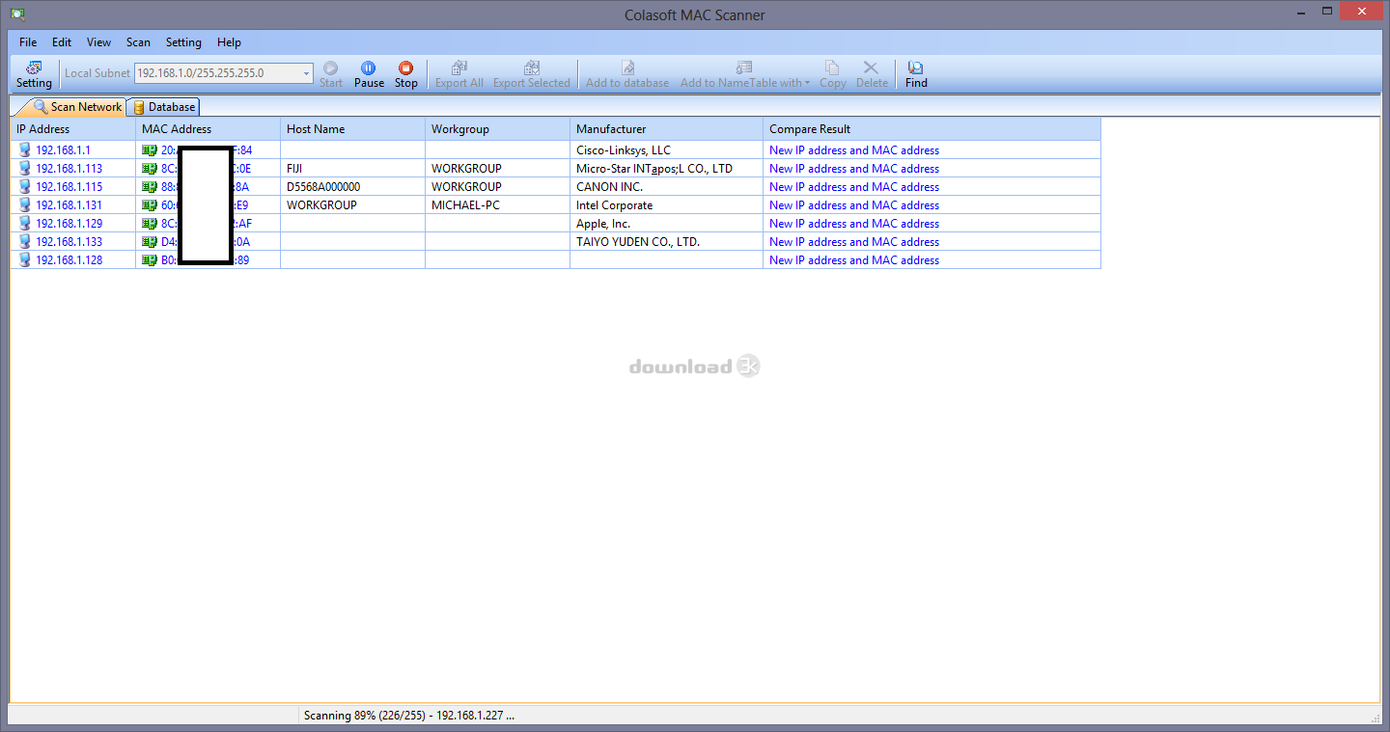Click the Find toolbar icon
Screen dimensions: 1390x732
(x=916, y=73)
